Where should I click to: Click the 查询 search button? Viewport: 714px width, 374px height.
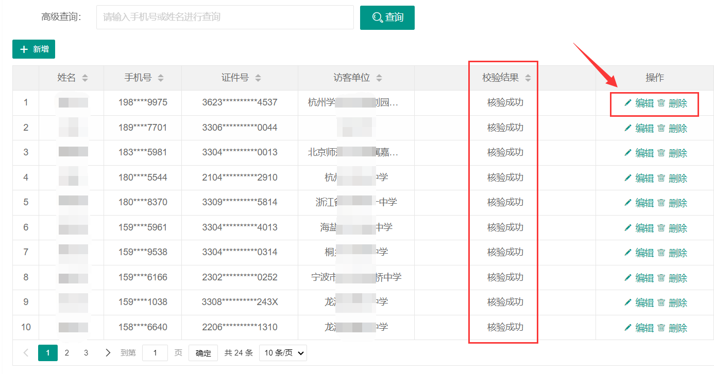click(x=387, y=17)
